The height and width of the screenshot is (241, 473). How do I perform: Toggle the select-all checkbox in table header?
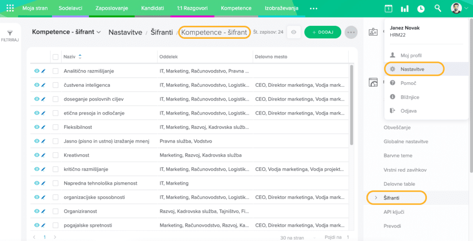55,57
